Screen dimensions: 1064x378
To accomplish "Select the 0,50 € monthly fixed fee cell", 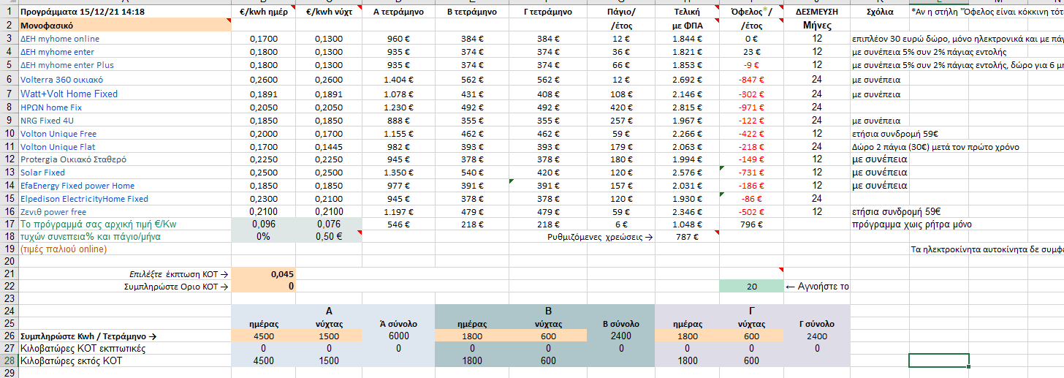I will coord(328,236).
